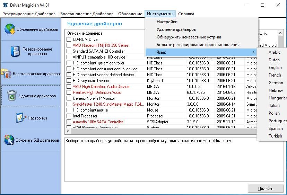Image resolution: width=287 pixels, height=195 pixels.
Task: Select Spanish language
Action: 276,128
